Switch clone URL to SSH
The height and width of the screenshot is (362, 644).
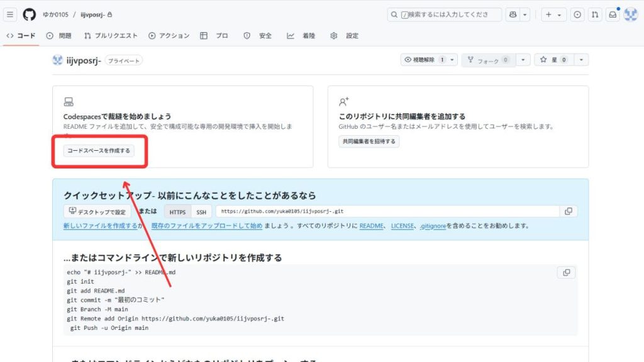click(201, 212)
